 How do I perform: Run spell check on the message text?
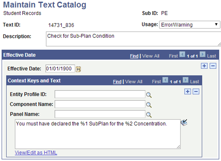(x=184, y=123)
